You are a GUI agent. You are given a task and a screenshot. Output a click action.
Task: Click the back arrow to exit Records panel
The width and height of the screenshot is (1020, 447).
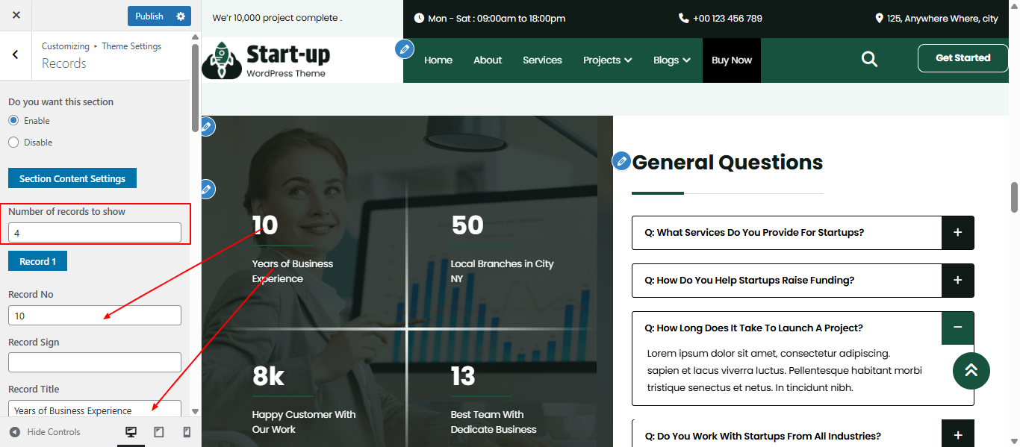coord(16,54)
